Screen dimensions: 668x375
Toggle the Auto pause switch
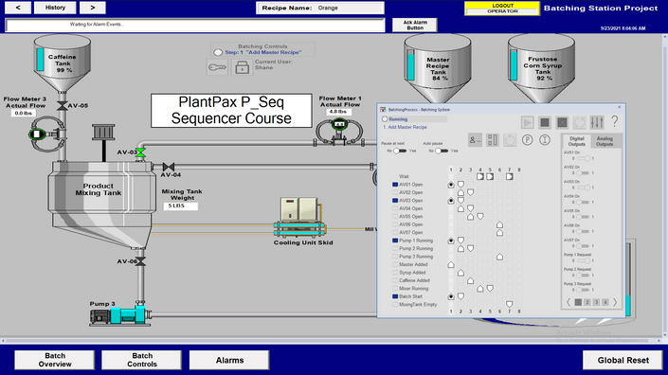point(442,151)
